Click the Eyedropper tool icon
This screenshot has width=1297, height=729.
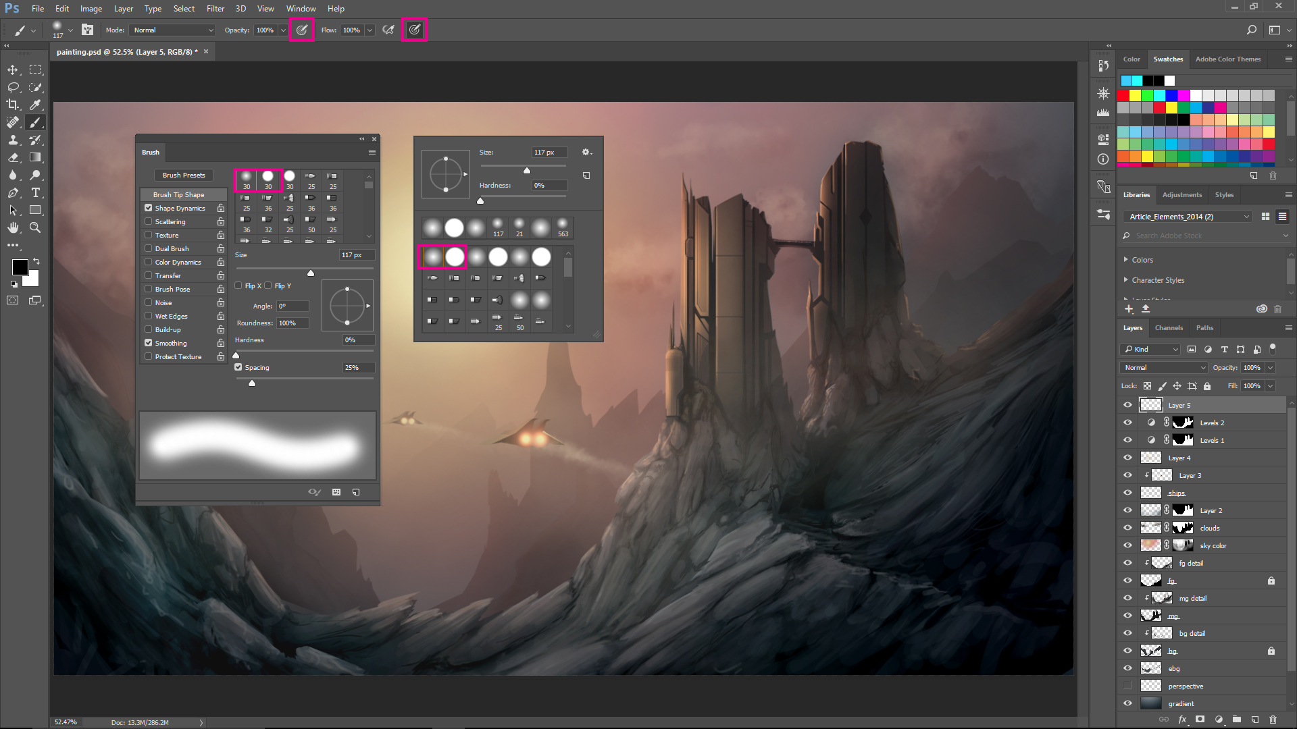36,104
